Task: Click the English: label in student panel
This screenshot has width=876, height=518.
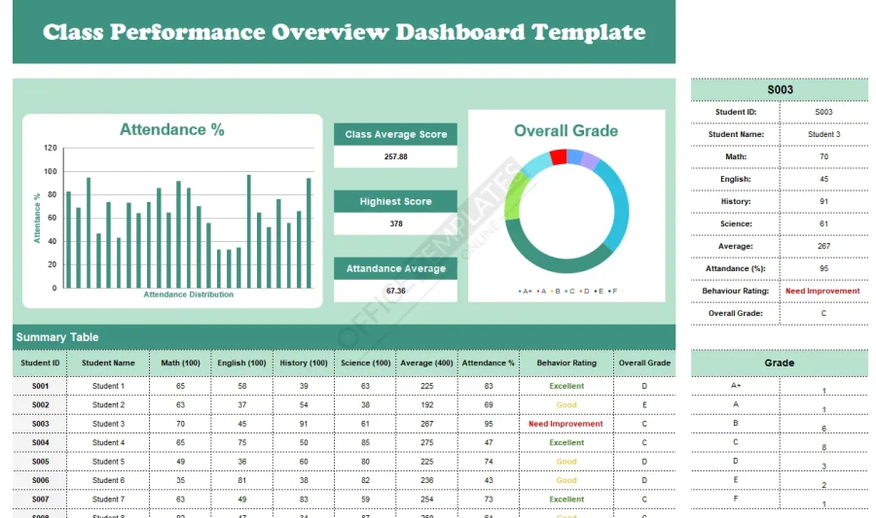Action: tap(736, 179)
